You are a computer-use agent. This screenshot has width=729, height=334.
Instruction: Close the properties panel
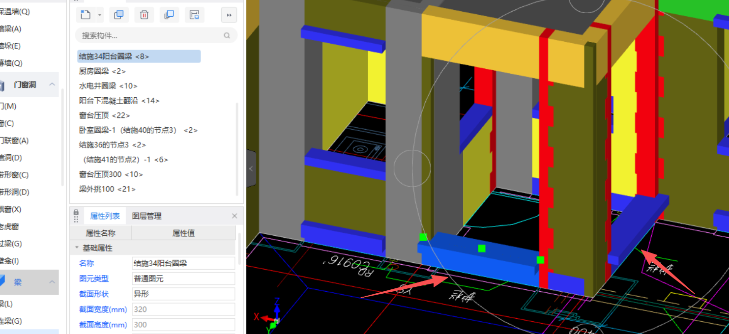pyautogui.click(x=234, y=216)
